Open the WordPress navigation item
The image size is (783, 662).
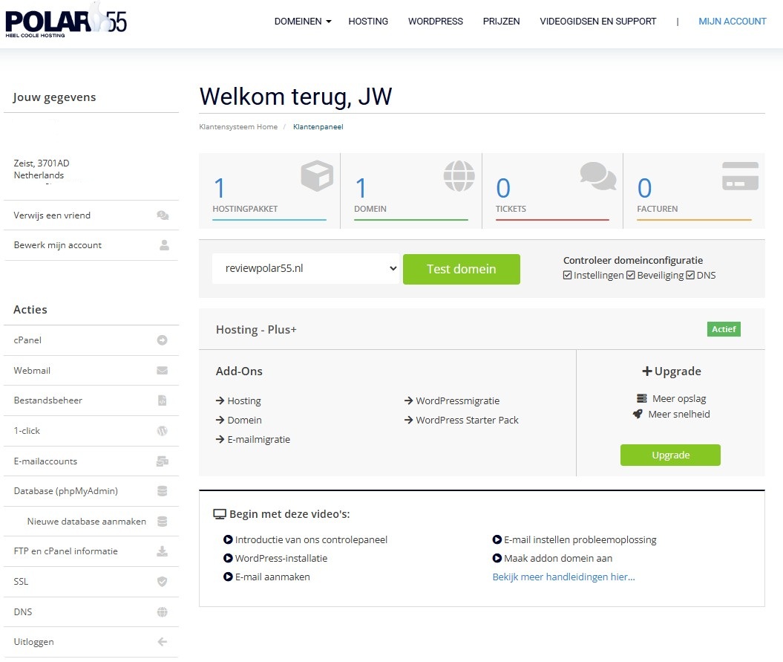pos(435,22)
